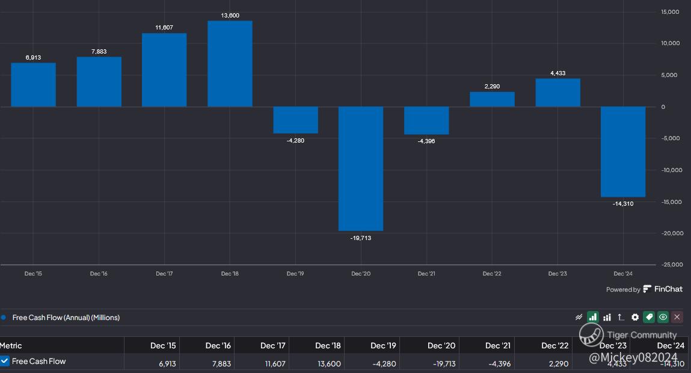Click the Dec '20 bar labeled -19,713
This screenshot has height=373, width=691.
(361, 168)
